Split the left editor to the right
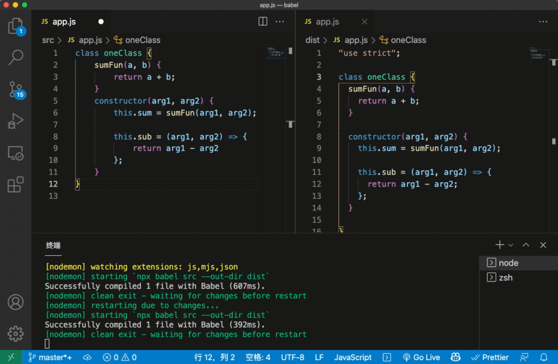558x364 pixels. [263, 22]
